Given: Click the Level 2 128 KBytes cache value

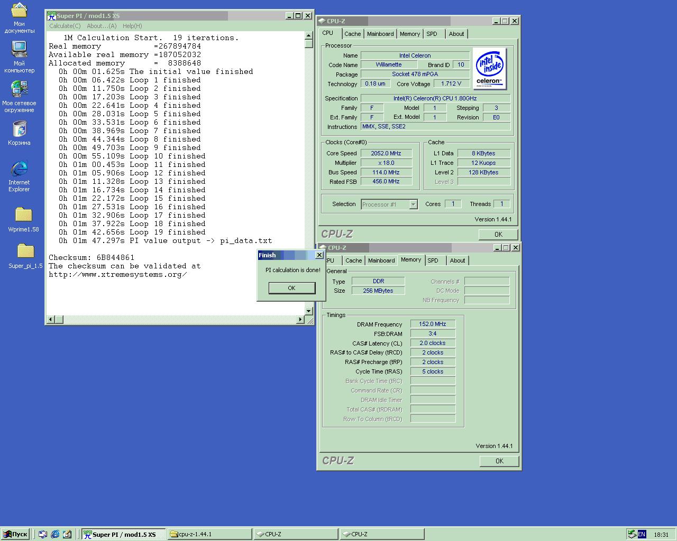Looking at the screenshot, I should 483,172.
